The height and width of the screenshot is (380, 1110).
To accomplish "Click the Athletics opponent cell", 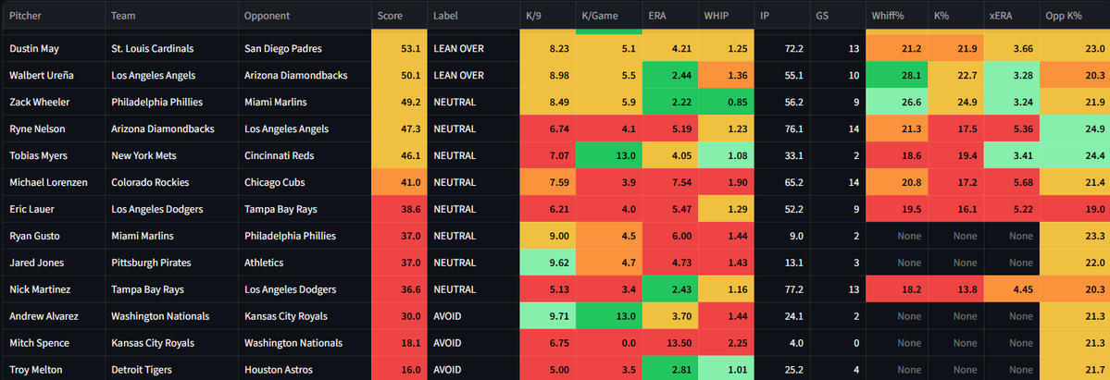I will click(x=305, y=263).
